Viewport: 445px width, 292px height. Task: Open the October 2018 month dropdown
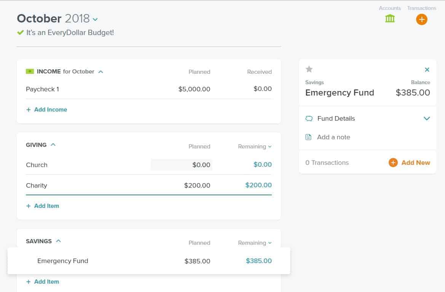pyautogui.click(x=95, y=19)
